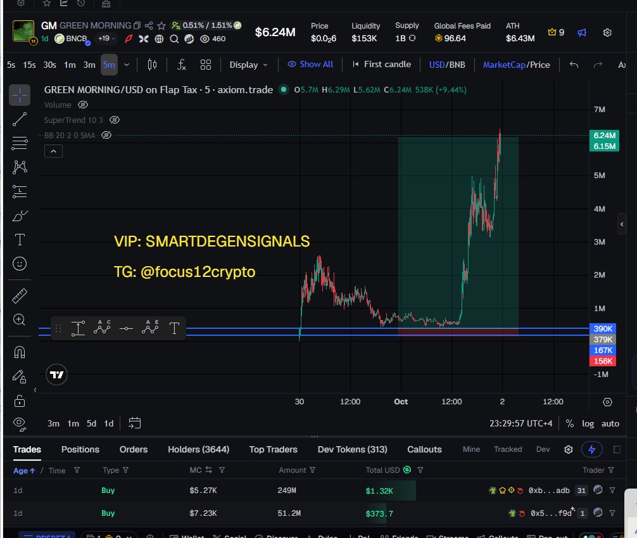Filter trades by Amount column
Viewport: 637px width, 538px height.
(312, 470)
